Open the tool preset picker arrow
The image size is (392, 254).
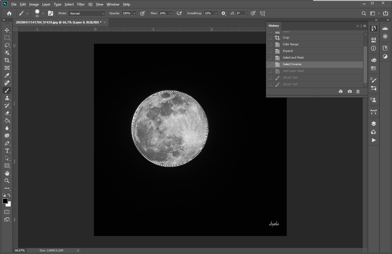[x=28, y=13]
